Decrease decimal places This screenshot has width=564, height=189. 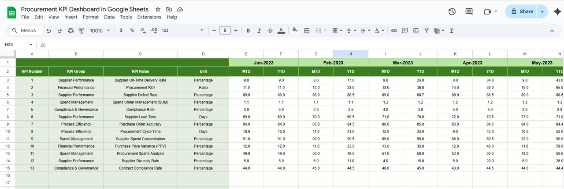(x=143, y=30)
